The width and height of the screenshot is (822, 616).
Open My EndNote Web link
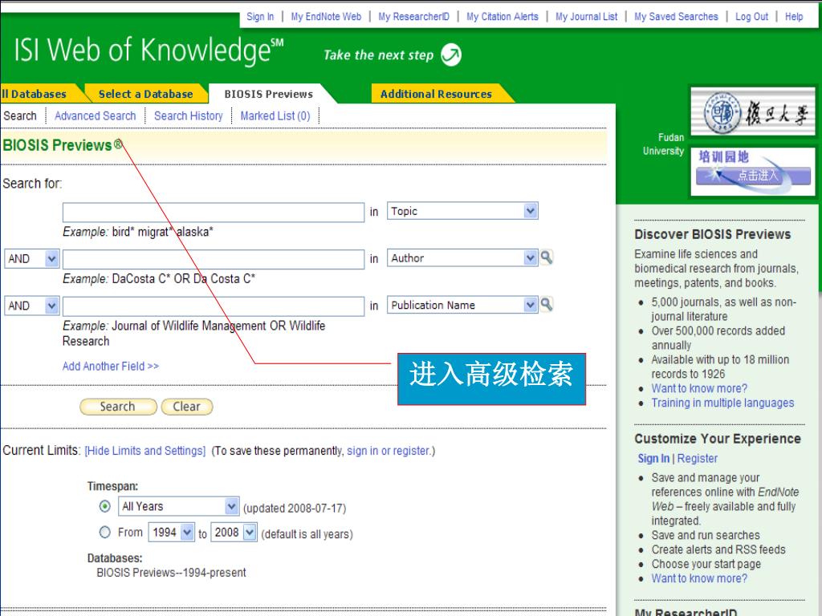(x=326, y=17)
